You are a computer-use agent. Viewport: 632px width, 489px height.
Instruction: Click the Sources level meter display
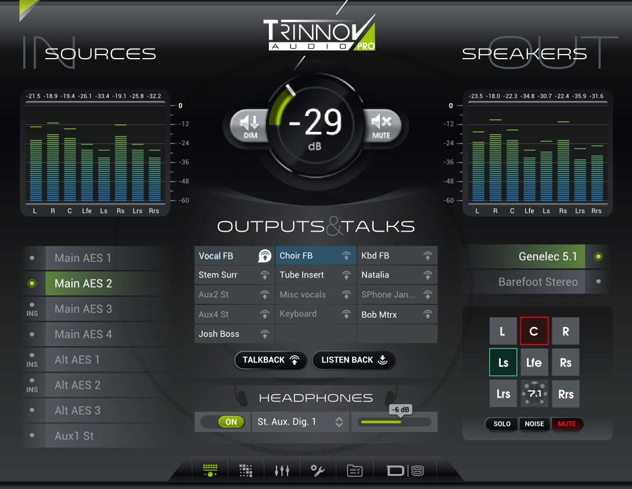95,153
